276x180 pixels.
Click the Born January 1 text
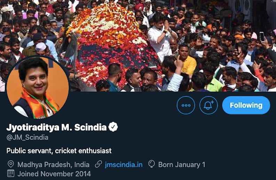181,164
